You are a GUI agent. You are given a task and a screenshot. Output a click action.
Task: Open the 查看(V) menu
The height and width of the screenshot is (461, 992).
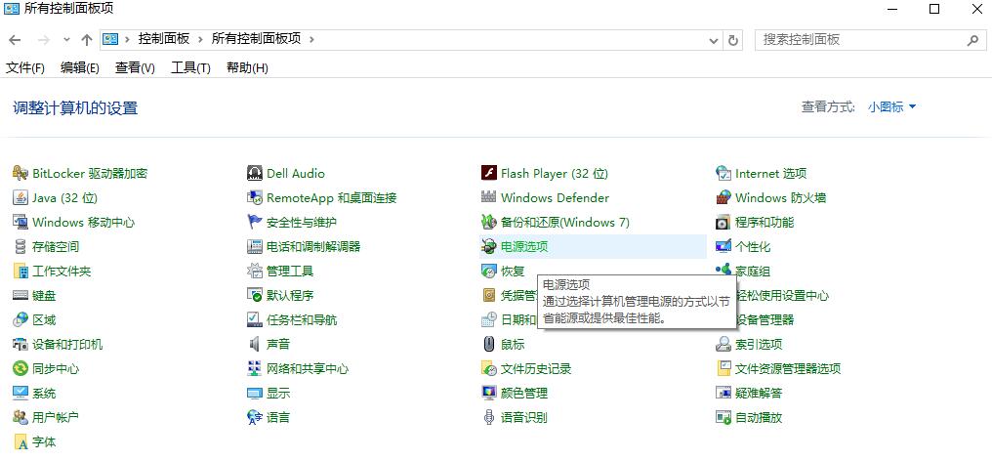pyautogui.click(x=135, y=67)
